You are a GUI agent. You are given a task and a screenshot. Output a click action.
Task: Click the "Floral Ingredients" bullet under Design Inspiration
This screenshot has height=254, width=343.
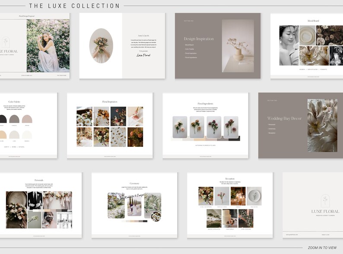pyautogui.click(x=191, y=57)
